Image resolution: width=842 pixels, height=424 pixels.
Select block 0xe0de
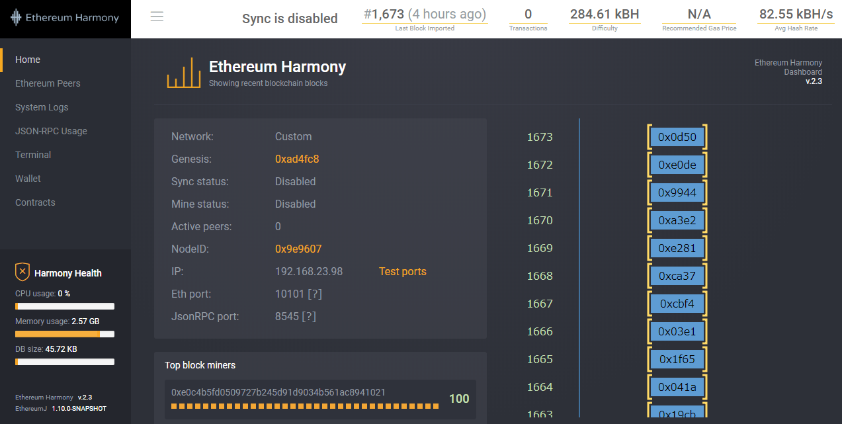[677, 165]
